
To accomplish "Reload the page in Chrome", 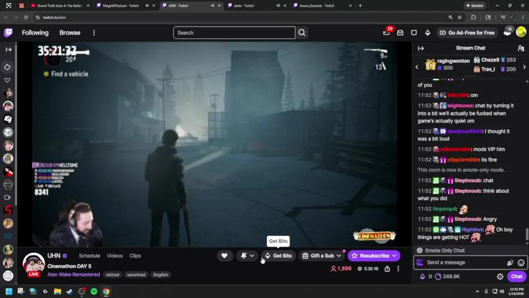I will tap(26, 17).
